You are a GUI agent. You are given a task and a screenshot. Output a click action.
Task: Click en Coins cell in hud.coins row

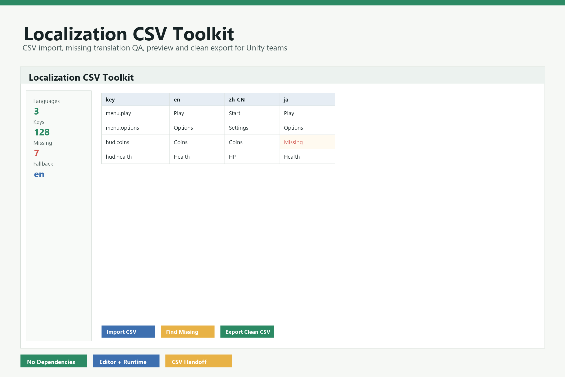pyautogui.click(x=197, y=142)
